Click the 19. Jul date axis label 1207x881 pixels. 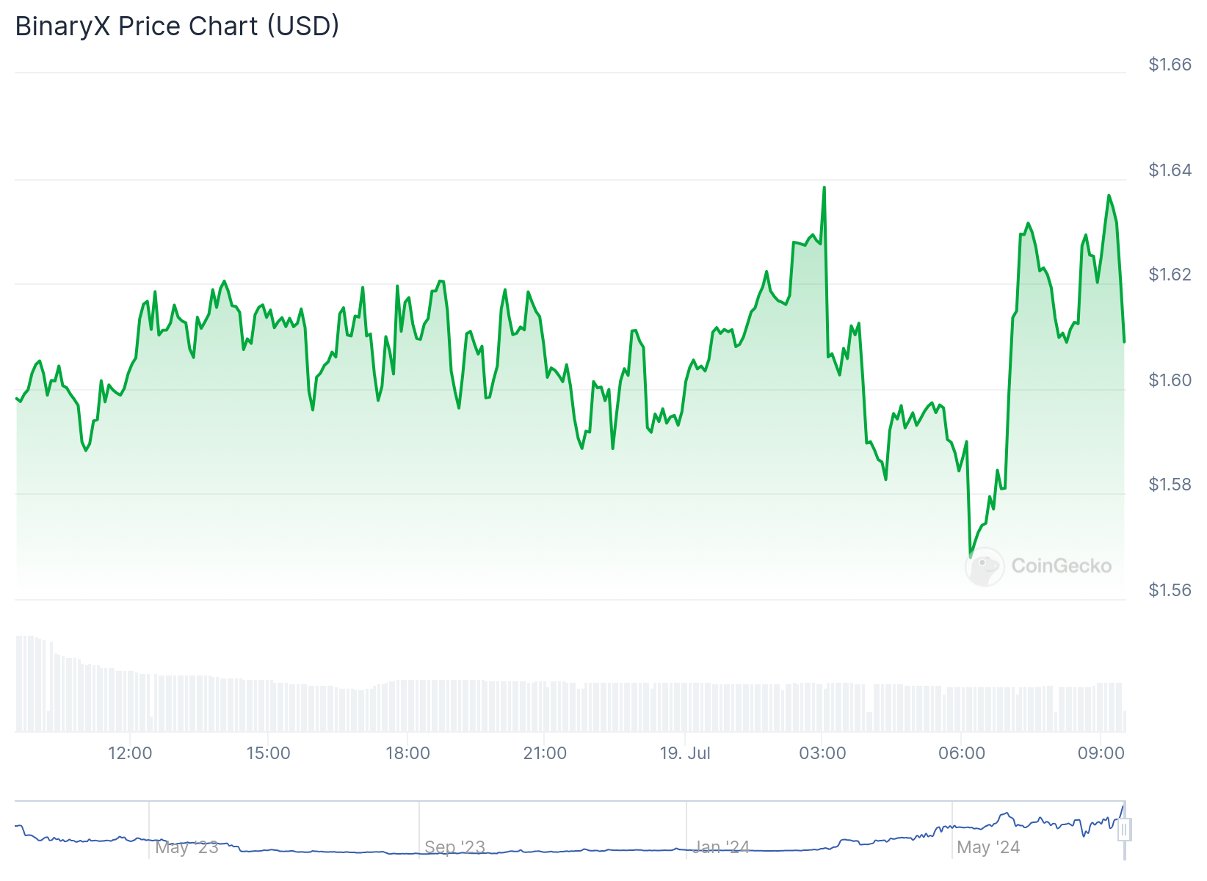(685, 753)
